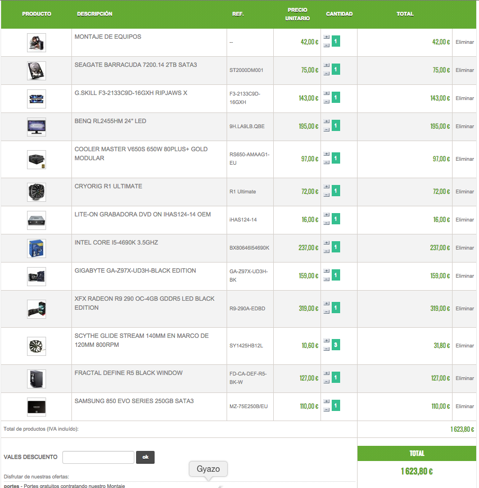Viewport: 479px width, 488px height.
Task: Open MONTAJE DE EQUIPOS product thumbnail
Action: pos(37,43)
